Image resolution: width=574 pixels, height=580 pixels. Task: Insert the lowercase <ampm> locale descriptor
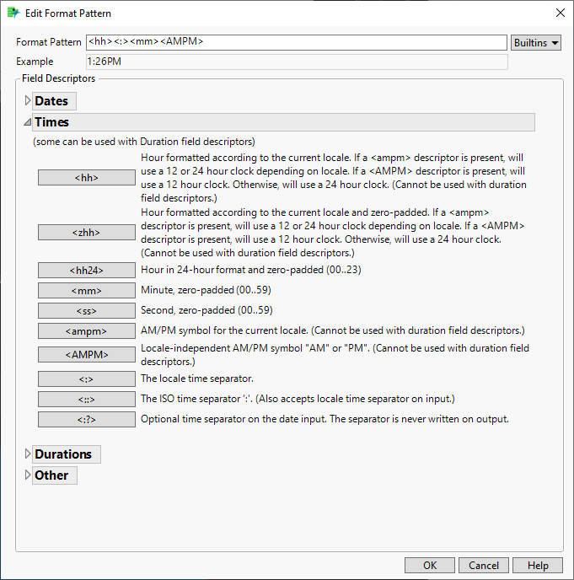[x=87, y=331]
